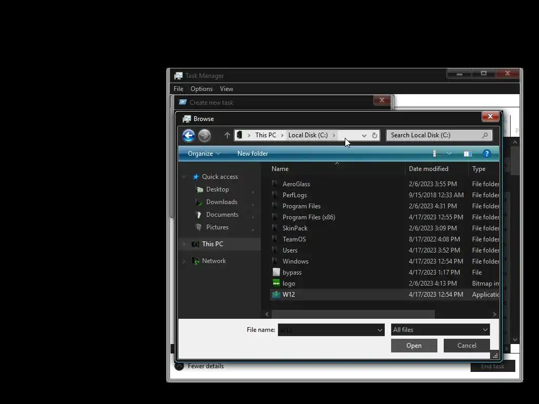The height and width of the screenshot is (404, 539).
Task: Select the Program Files folder
Action: [x=385, y=206]
